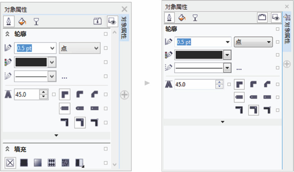Select Mitered corner icon in panel with 填充
This screenshot has height=172, width=294.
pyautogui.click(x=65, y=94)
